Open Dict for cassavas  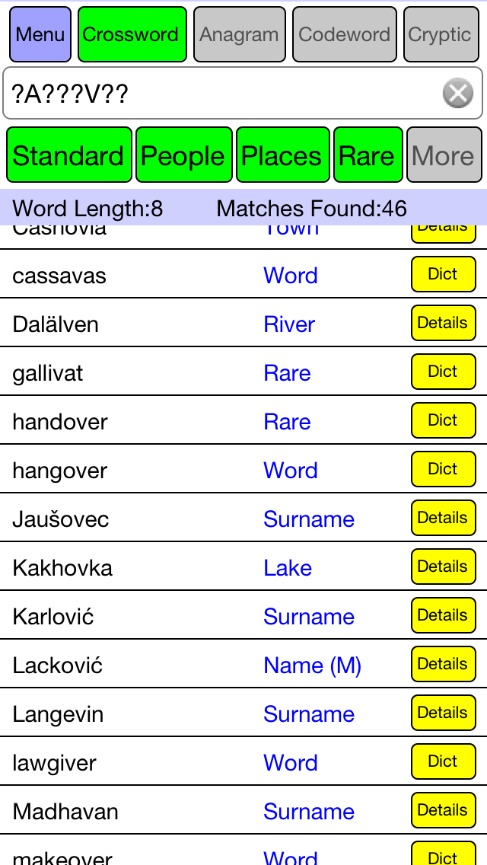point(443,274)
